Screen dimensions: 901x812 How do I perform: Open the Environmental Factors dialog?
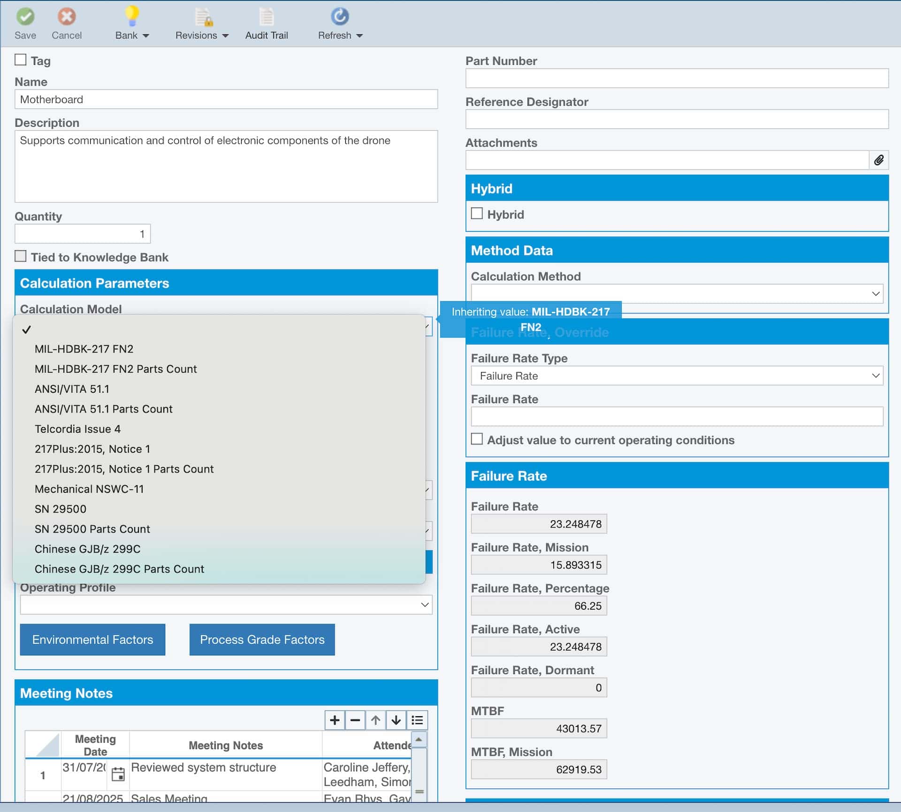(92, 639)
